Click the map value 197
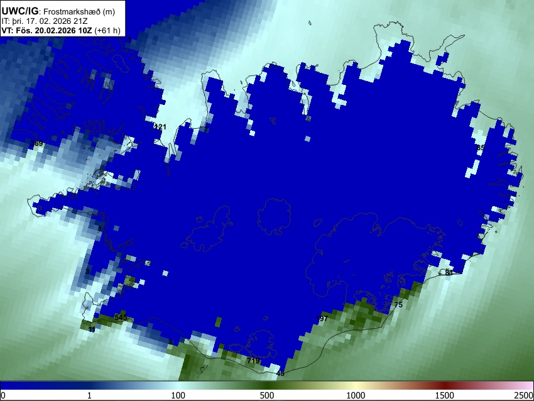This screenshot has height=401, width=534. click(x=322, y=319)
